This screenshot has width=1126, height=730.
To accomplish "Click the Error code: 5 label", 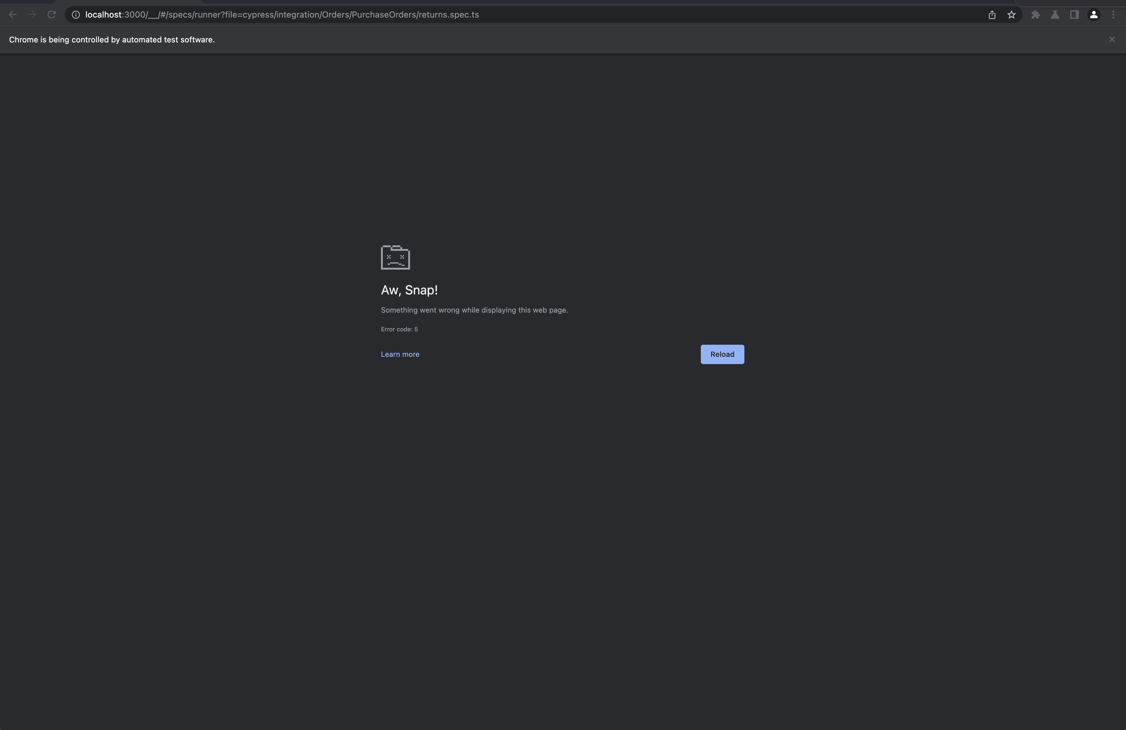I will [x=399, y=329].
